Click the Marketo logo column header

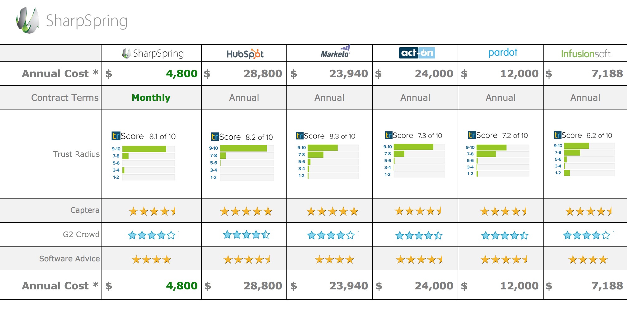pyautogui.click(x=336, y=52)
